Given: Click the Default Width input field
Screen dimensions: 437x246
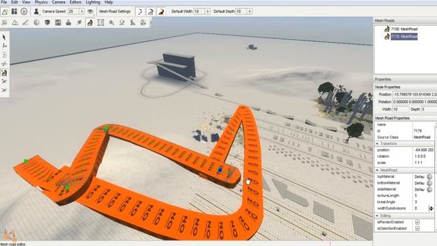Looking at the screenshot, I should (199, 12).
